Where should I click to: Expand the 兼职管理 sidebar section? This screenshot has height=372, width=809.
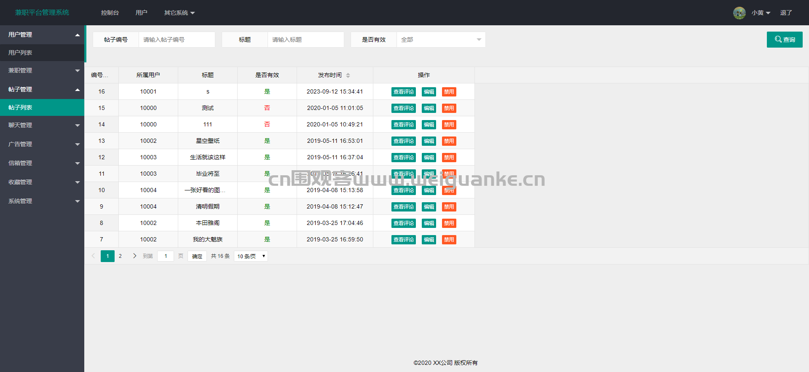point(42,70)
